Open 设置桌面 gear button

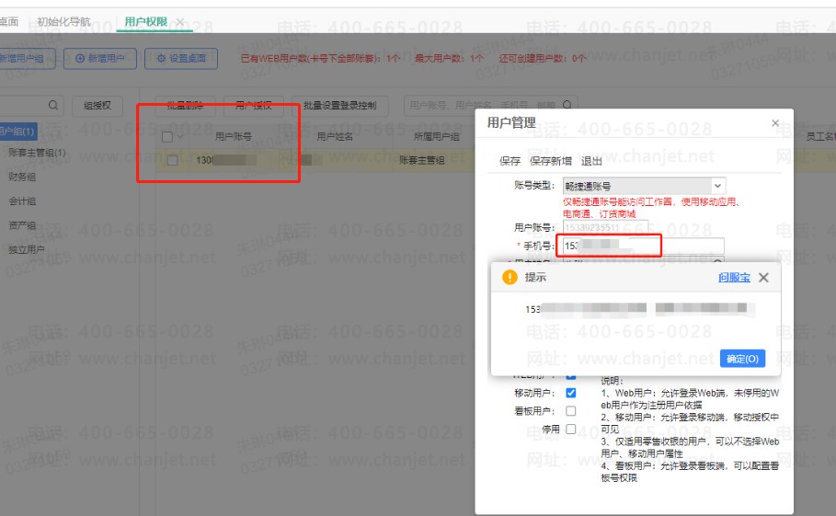(181, 59)
